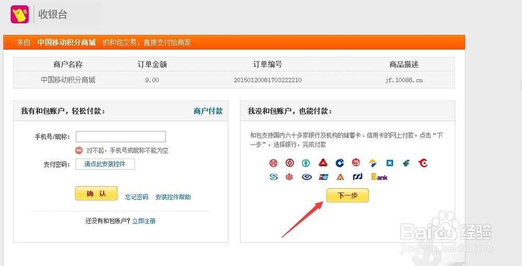522x266 pixels.
Task: Click the jf.10086.cn description cell
Action: pos(404,80)
